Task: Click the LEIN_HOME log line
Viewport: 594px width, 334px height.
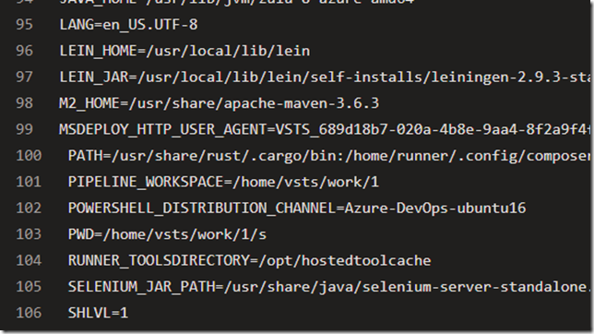Action: (184, 51)
